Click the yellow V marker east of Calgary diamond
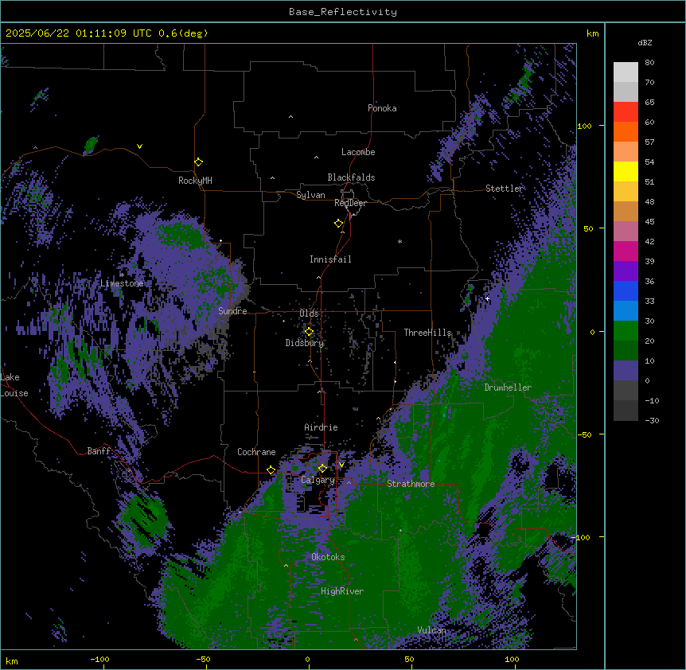The width and height of the screenshot is (686, 670). point(341,465)
